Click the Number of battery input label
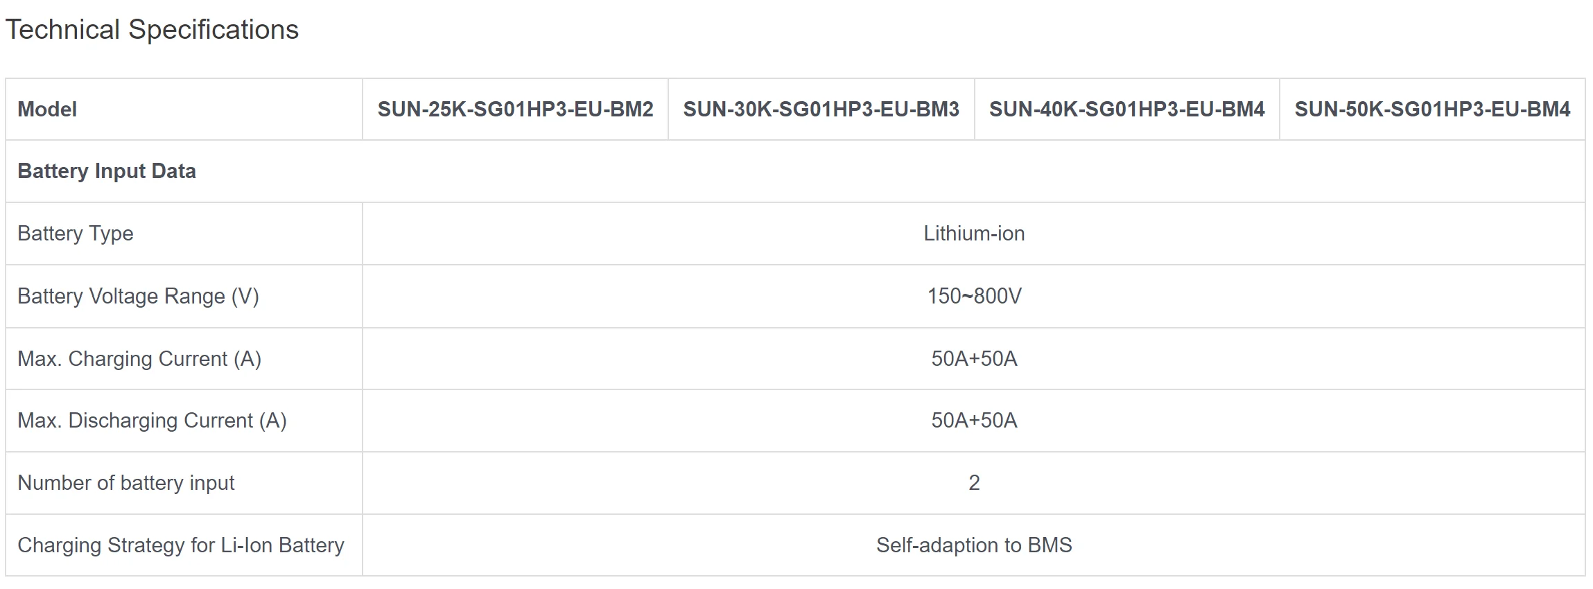 [126, 483]
